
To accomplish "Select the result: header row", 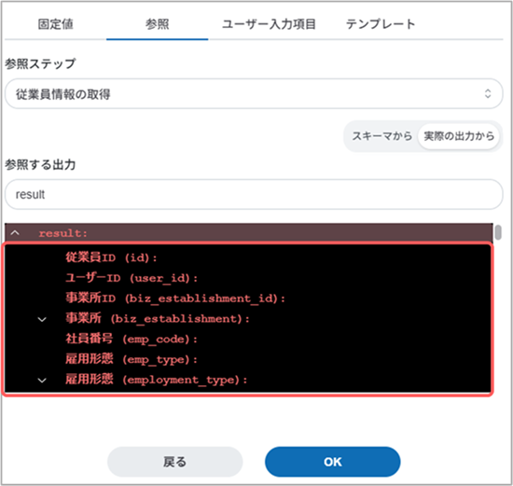I will pos(249,233).
